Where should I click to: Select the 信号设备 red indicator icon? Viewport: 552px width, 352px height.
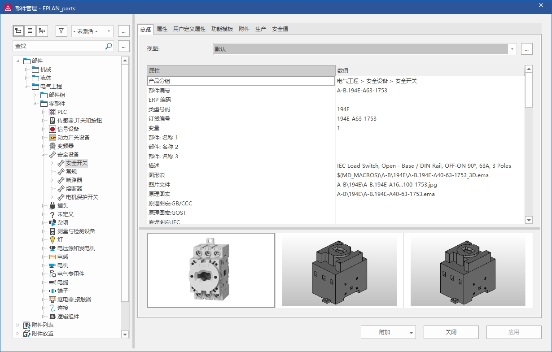[x=53, y=129]
